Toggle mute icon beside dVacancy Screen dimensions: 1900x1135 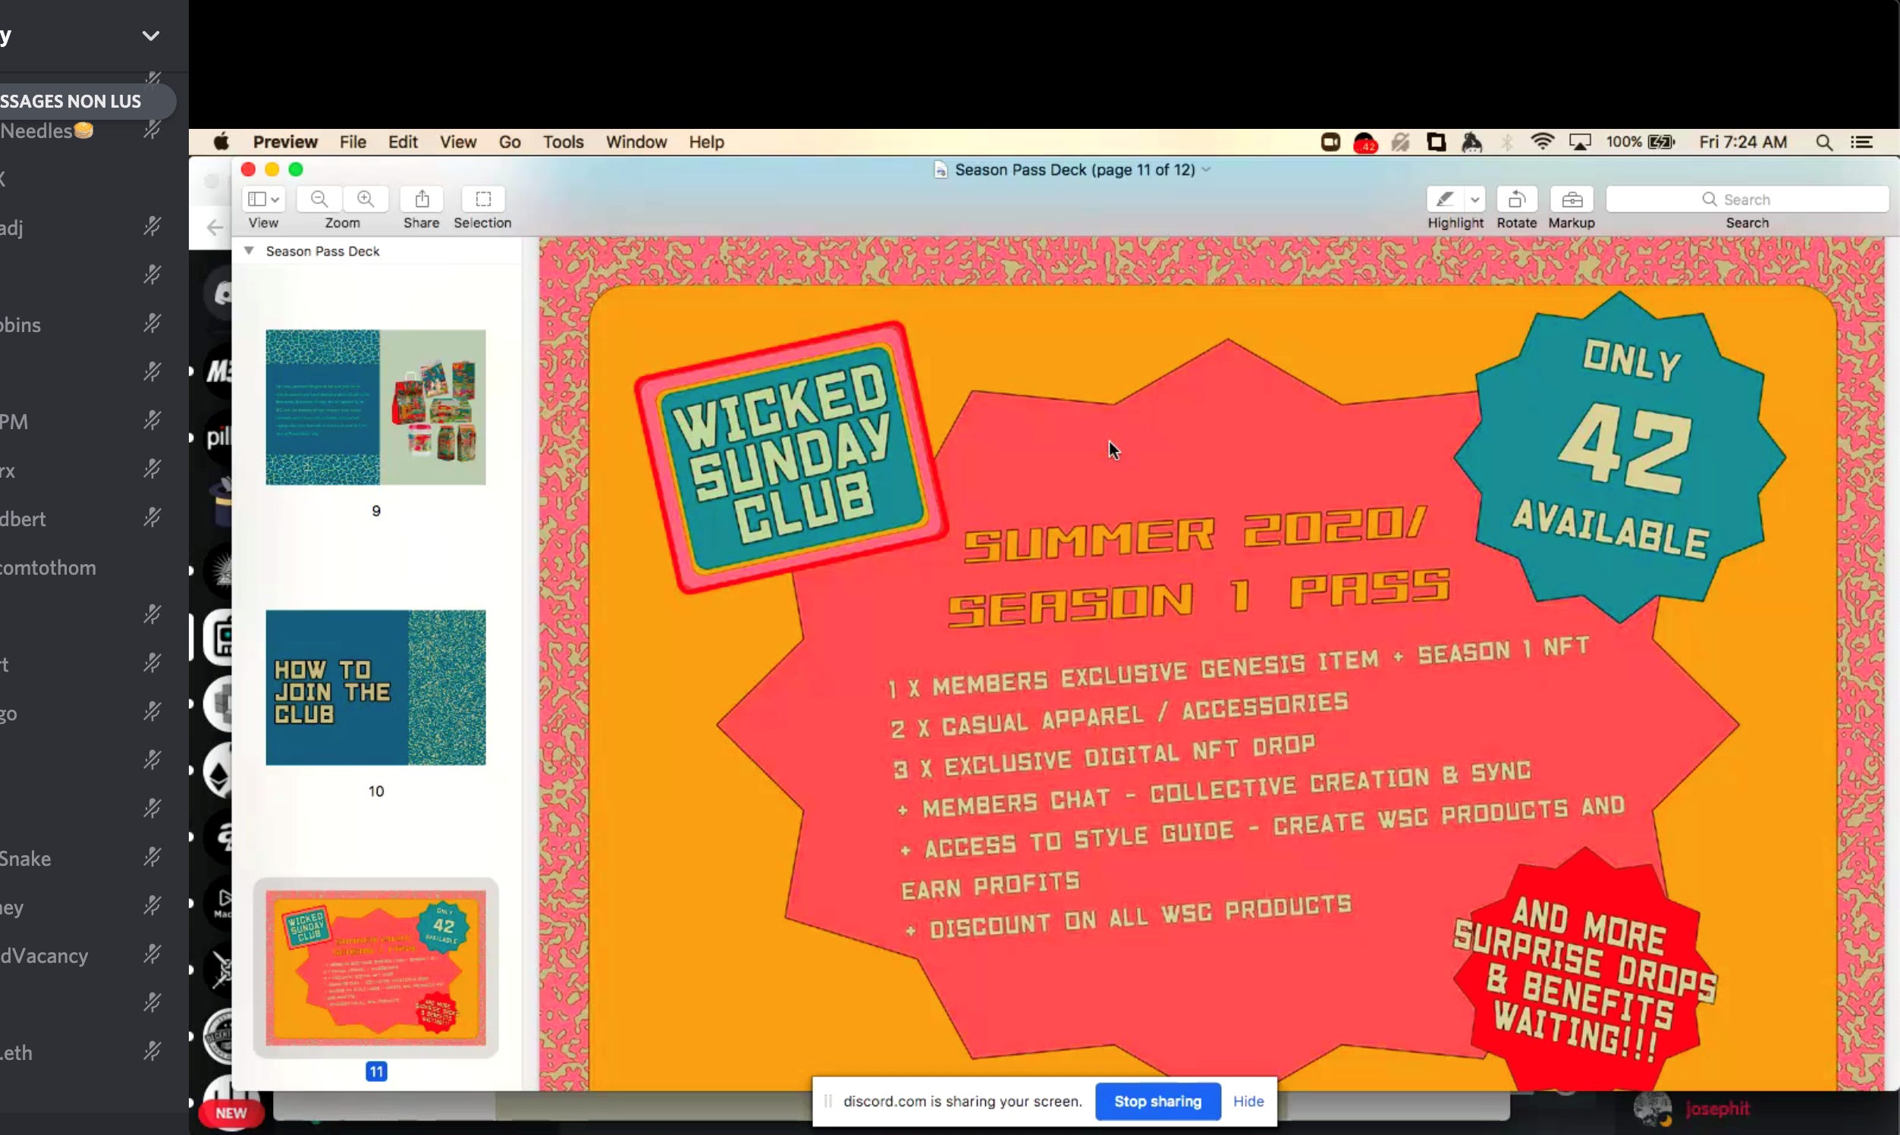152,955
